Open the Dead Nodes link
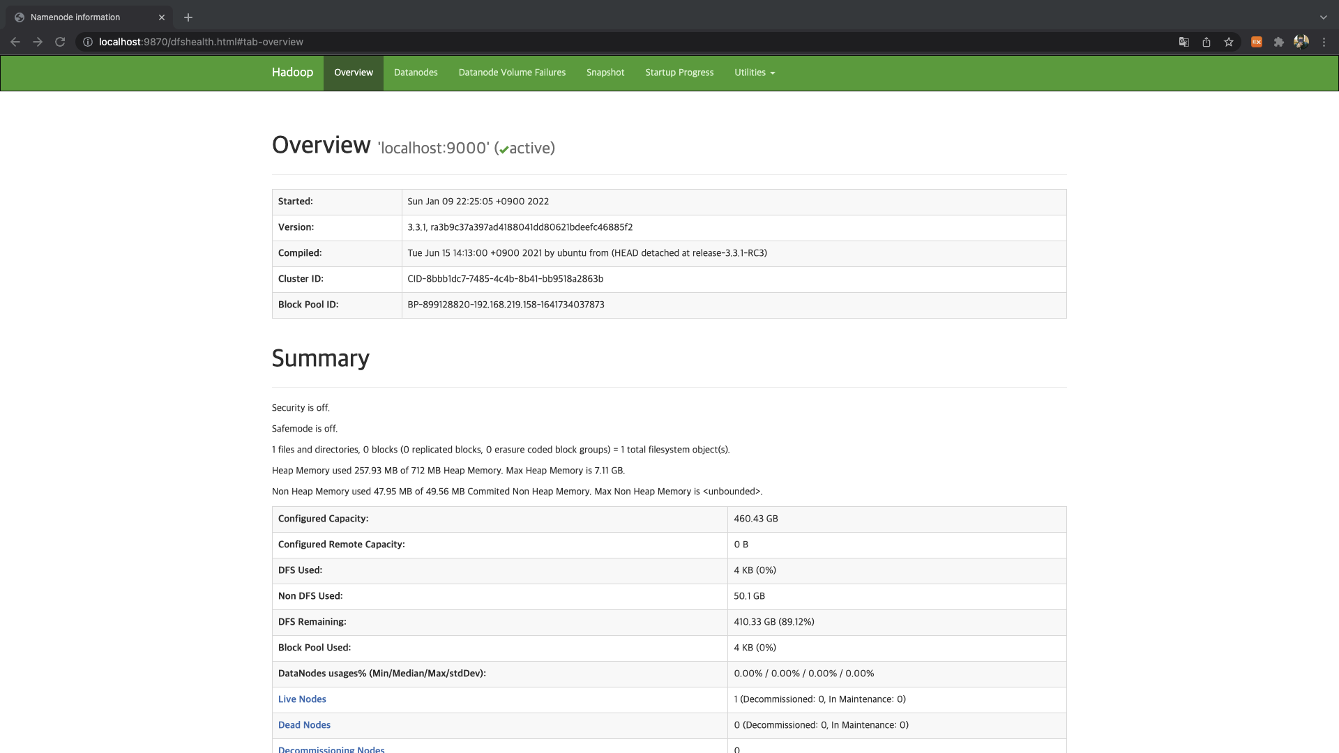1339x753 pixels. point(304,725)
